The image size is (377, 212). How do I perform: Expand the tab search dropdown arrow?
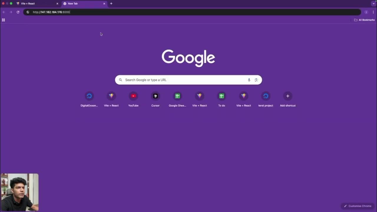point(373,4)
